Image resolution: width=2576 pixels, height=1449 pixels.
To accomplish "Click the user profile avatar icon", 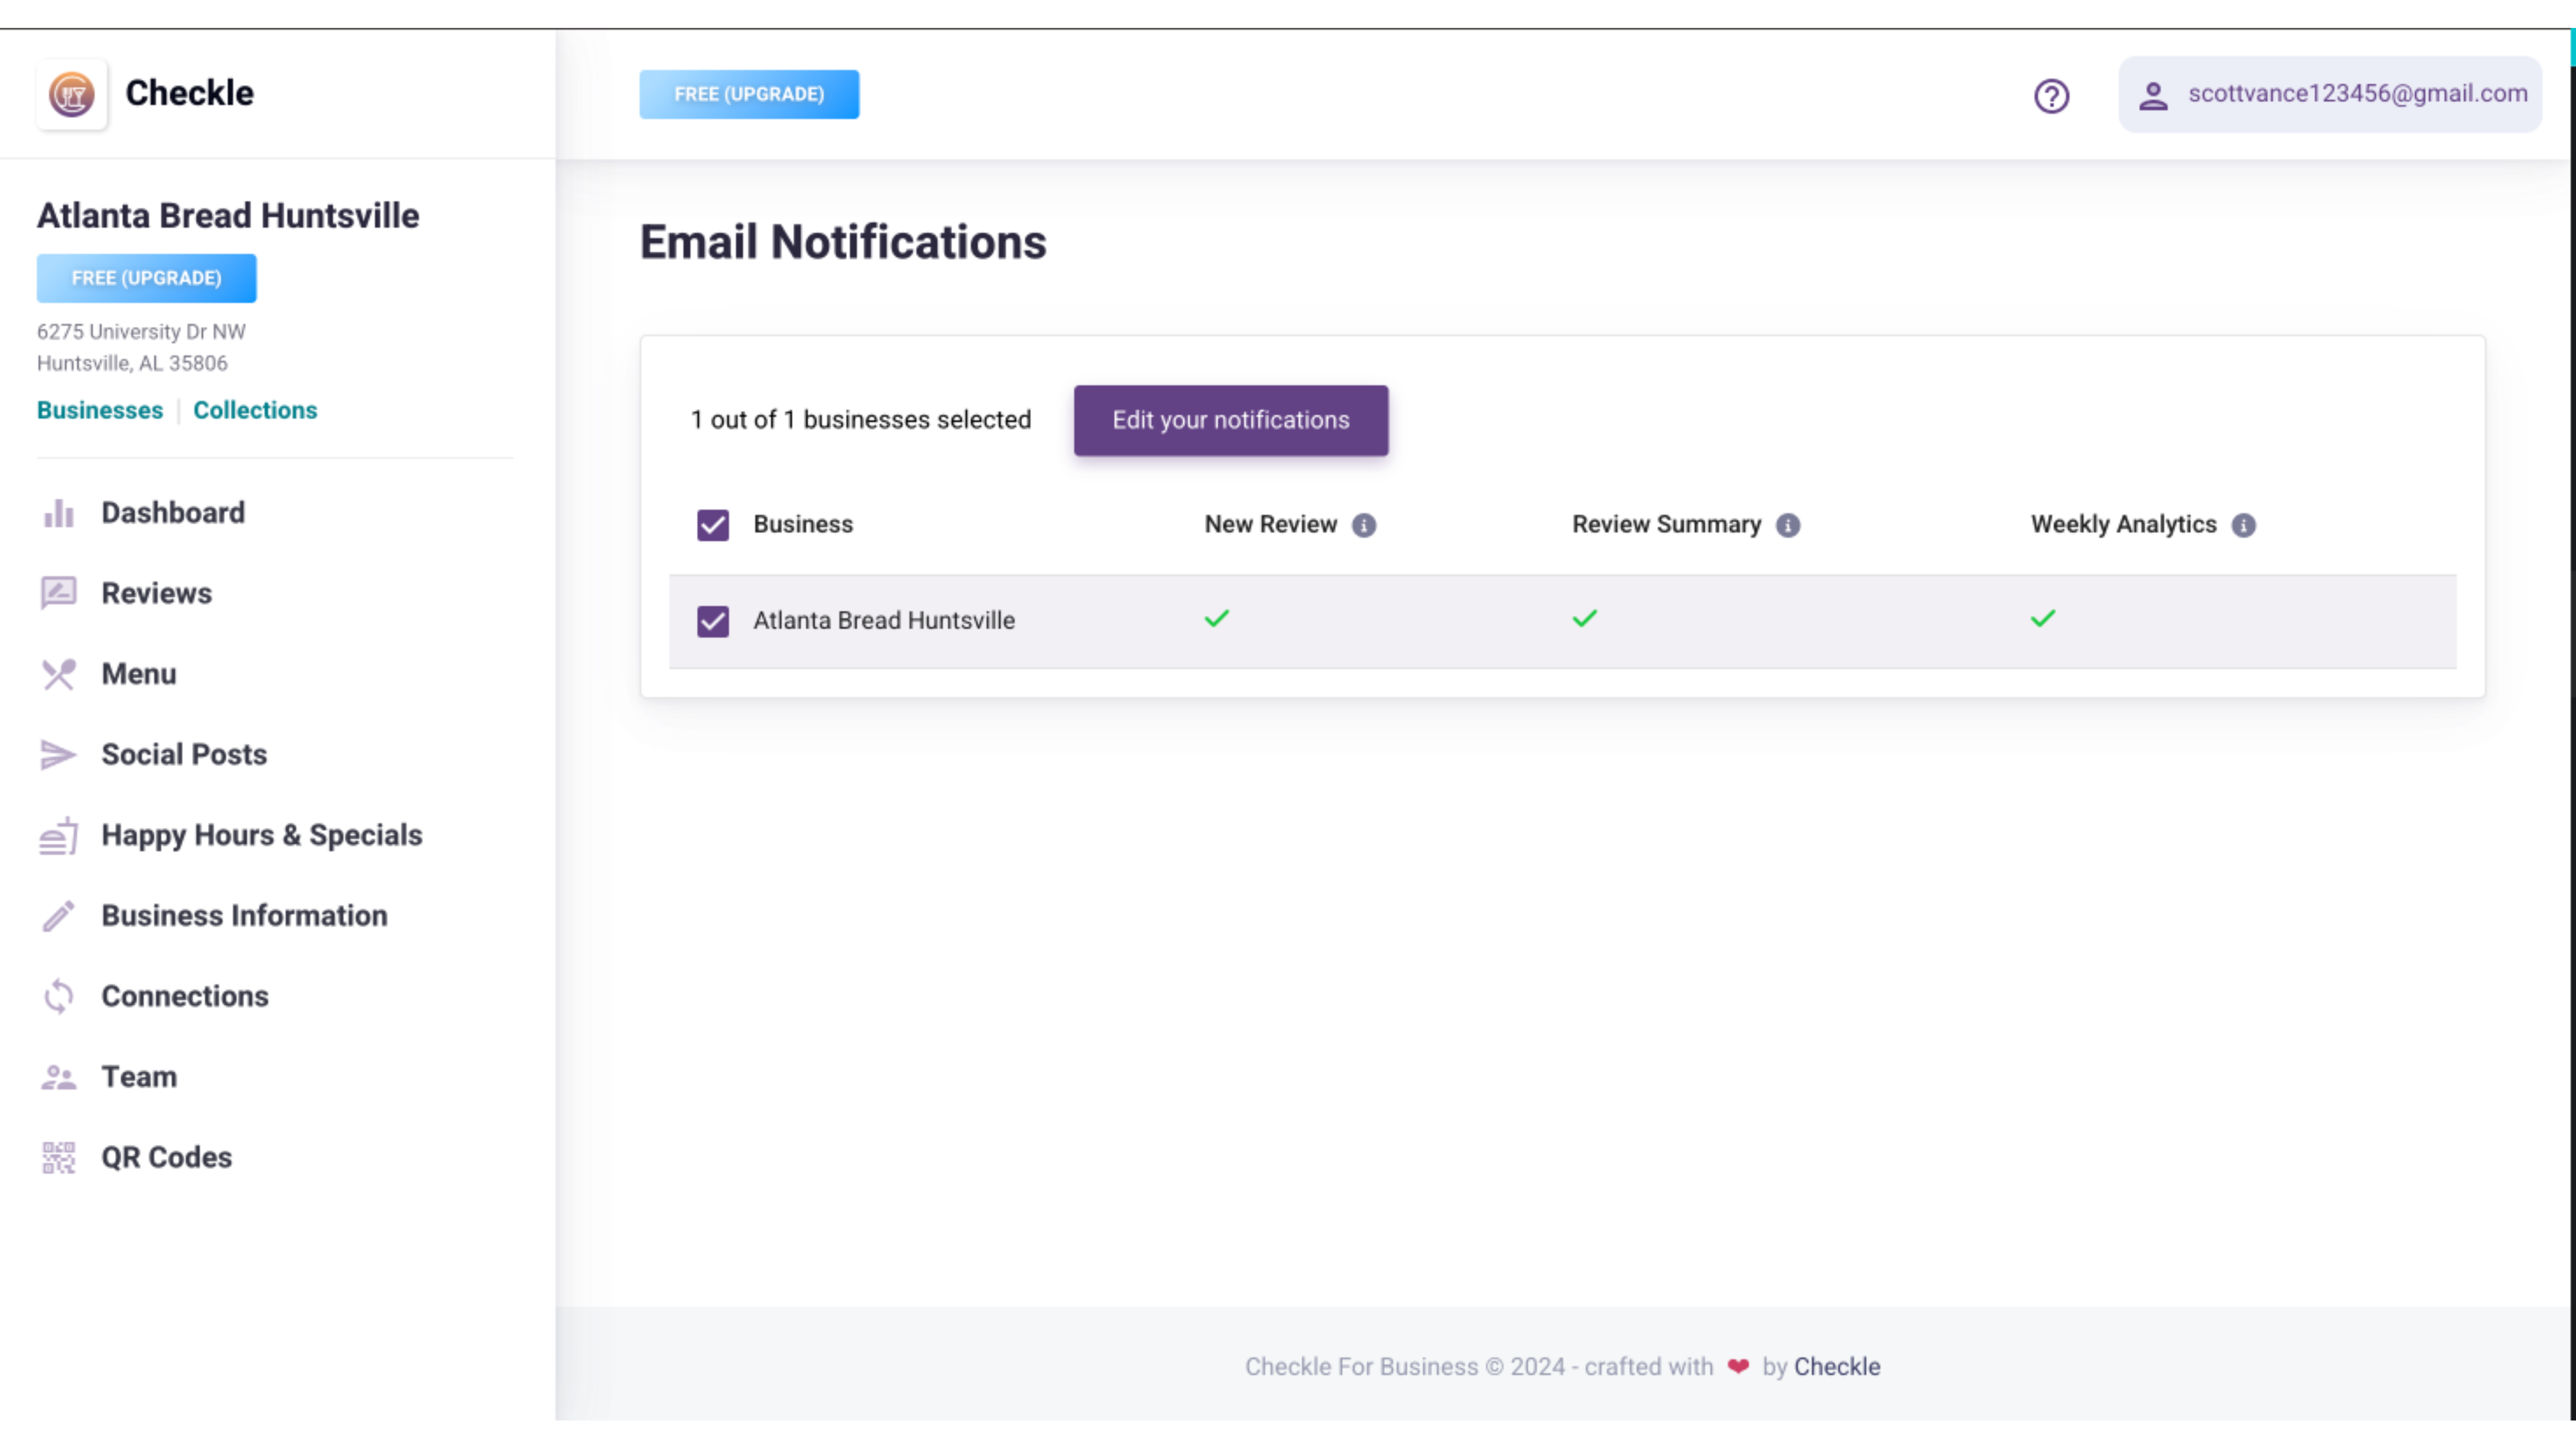I will (x=2153, y=96).
